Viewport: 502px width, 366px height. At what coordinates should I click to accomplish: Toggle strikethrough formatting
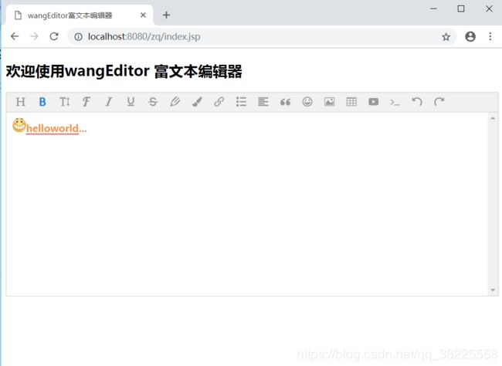[153, 102]
